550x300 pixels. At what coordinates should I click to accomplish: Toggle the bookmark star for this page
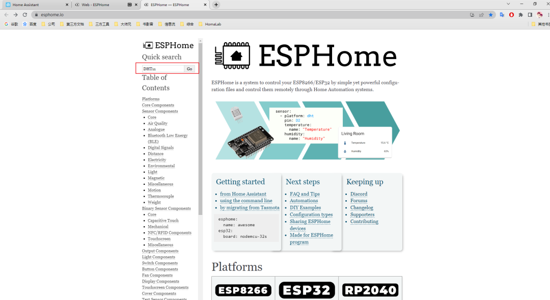tap(490, 14)
